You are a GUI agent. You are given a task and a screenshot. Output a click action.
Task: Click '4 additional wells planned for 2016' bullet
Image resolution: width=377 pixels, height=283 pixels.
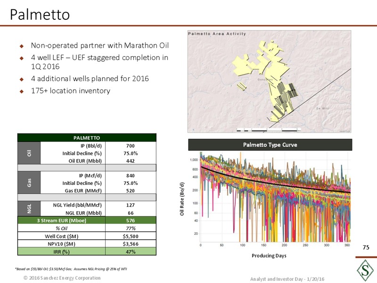pyautogui.click(x=90, y=78)
